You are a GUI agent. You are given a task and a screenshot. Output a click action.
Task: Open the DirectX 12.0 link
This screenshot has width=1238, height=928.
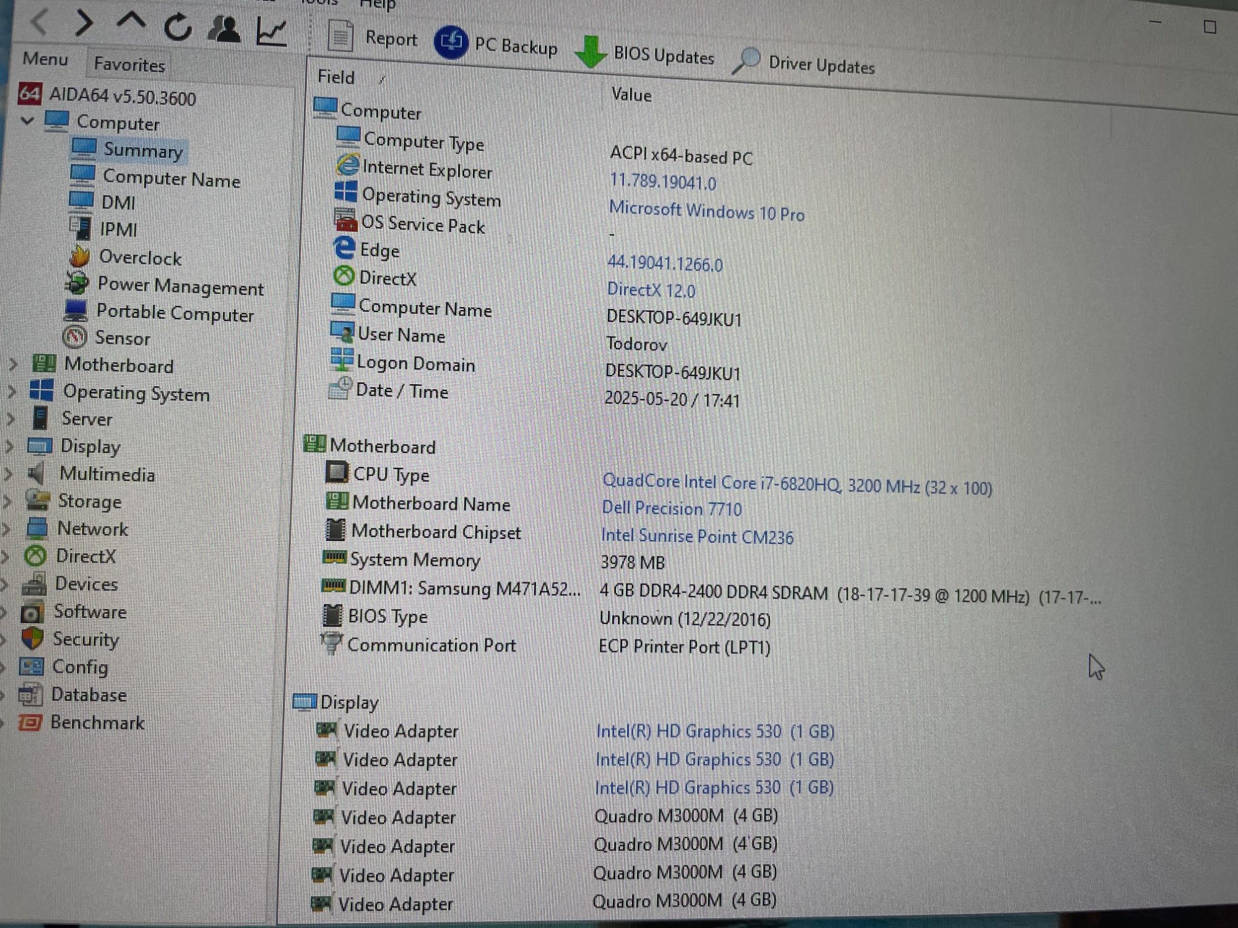(651, 290)
